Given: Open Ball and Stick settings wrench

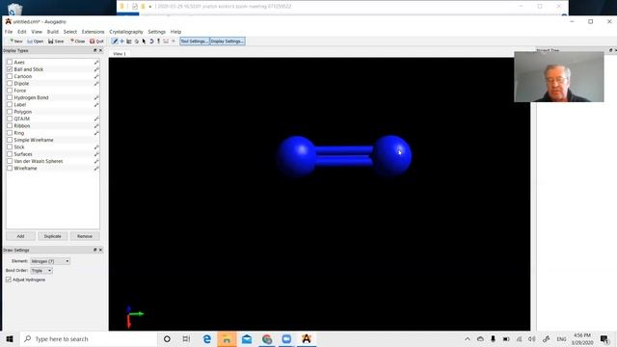Looking at the screenshot, I should [x=96, y=69].
